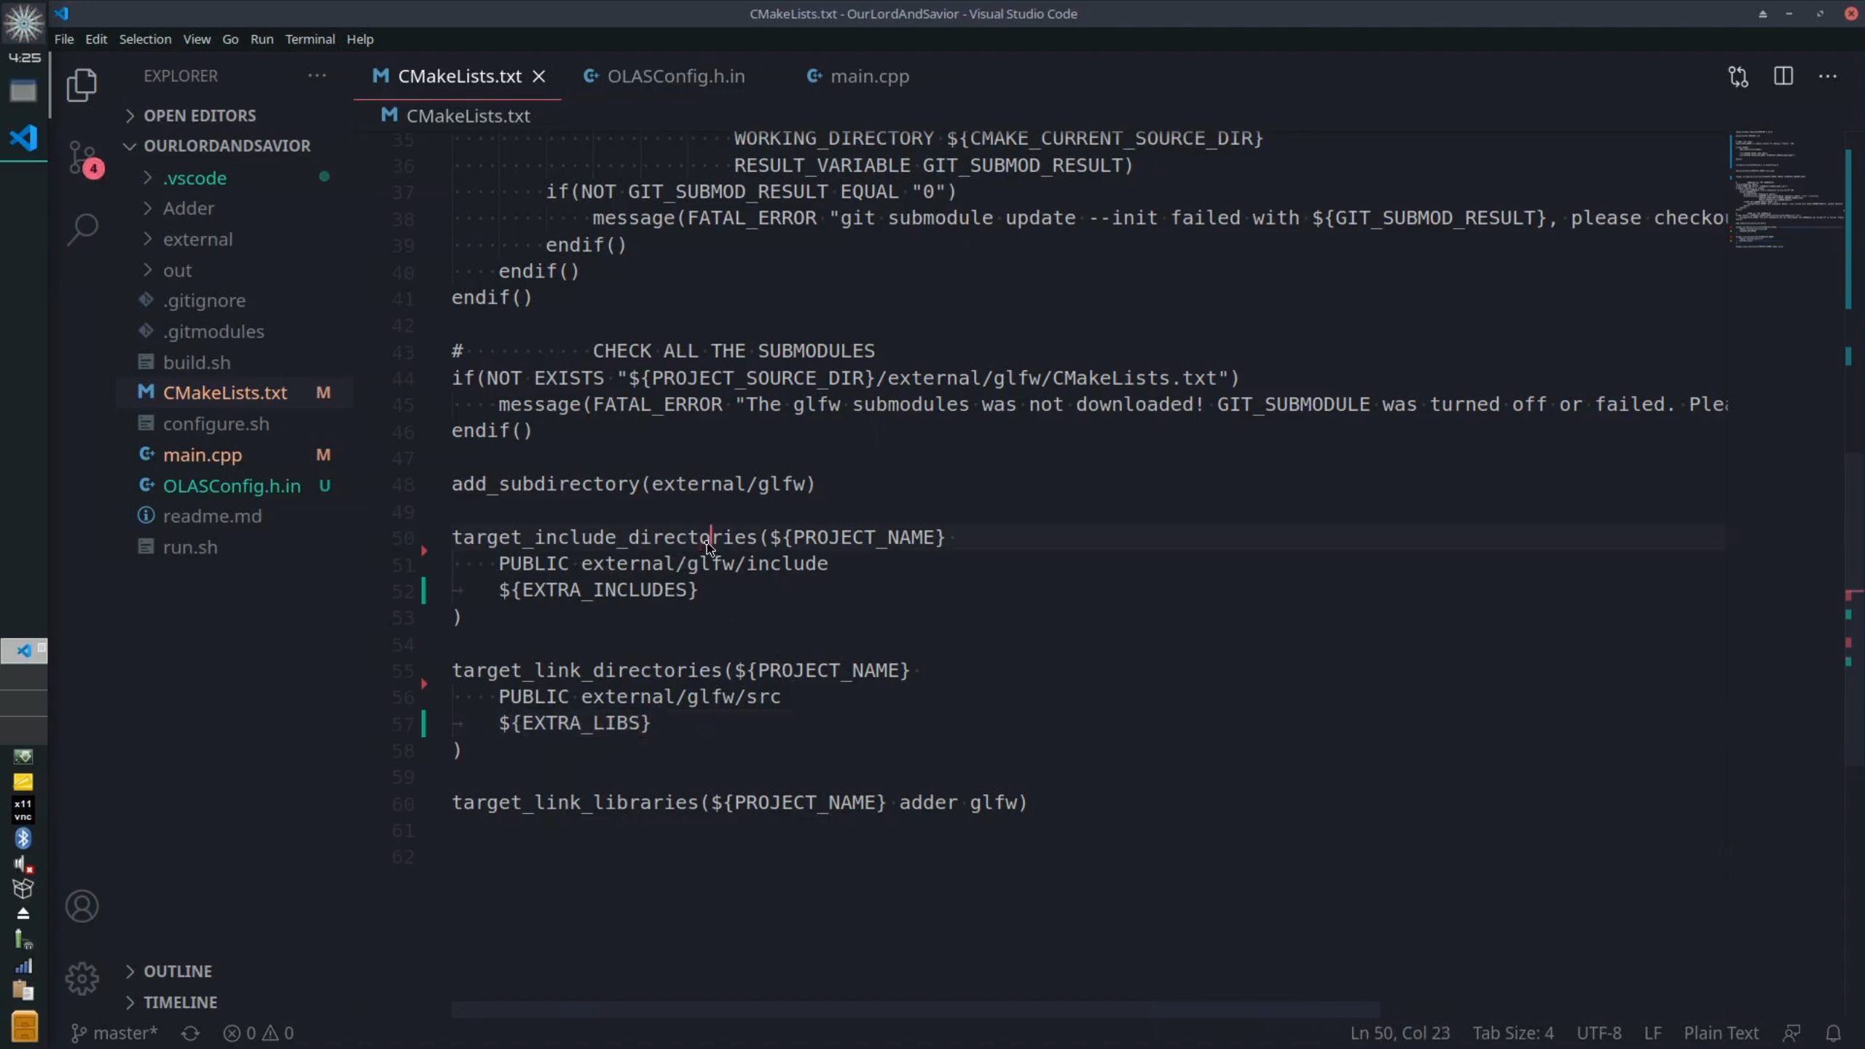Image resolution: width=1865 pixels, height=1049 pixels.
Task: Close the CMakeLists.txt tab
Action: [x=539, y=76]
